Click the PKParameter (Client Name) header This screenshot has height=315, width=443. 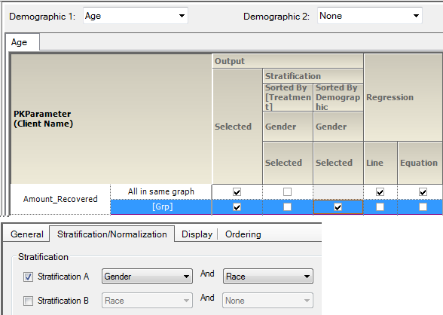[112, 118]
